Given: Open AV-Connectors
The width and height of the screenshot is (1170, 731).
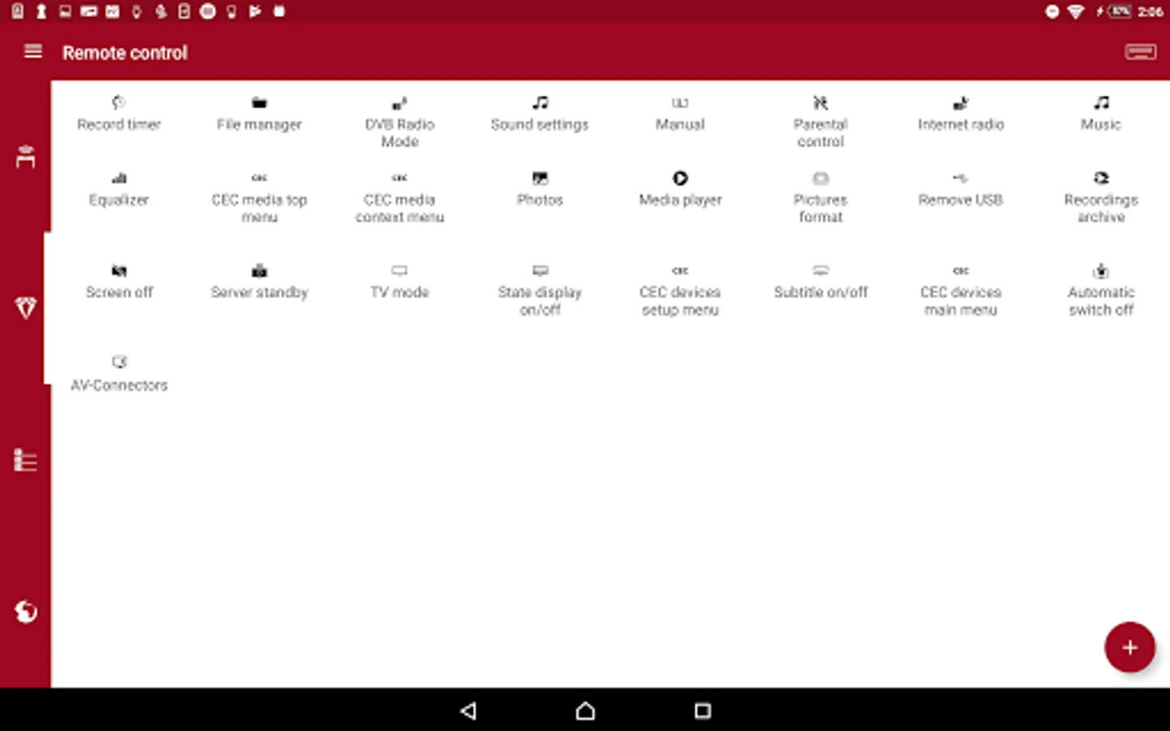Looking at the screenshot, I should pyautogui.click(x=119, y=374).
